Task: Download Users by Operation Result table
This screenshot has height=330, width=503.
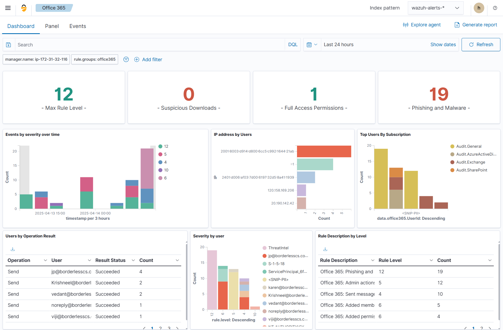Action: coord(13,249)
